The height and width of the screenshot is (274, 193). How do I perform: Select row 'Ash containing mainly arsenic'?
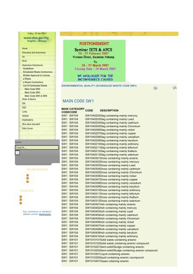click(x=99, y=204)
